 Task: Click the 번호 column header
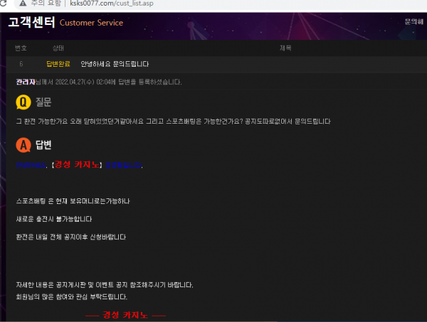click(21, 48)
